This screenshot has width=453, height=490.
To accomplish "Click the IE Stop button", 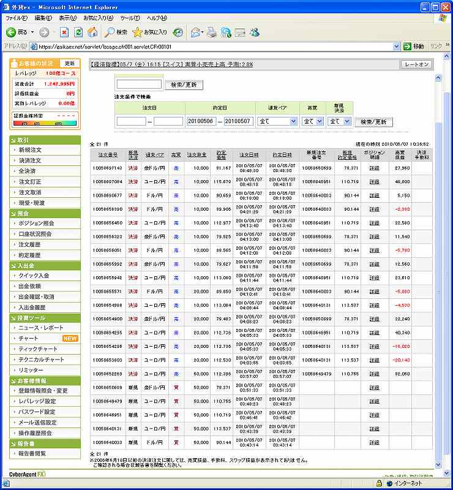I will [64, 32].
